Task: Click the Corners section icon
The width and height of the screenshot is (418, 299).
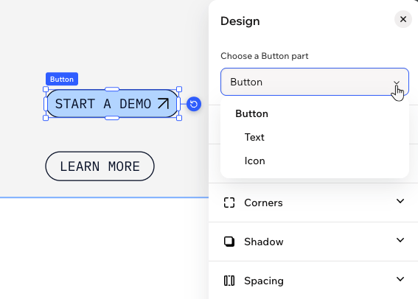Action: click(x=229, y=203)
